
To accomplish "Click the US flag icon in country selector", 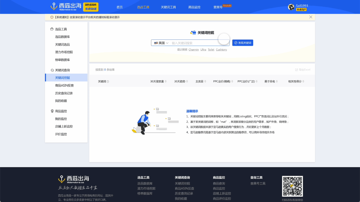I will [x=156, y=43].
